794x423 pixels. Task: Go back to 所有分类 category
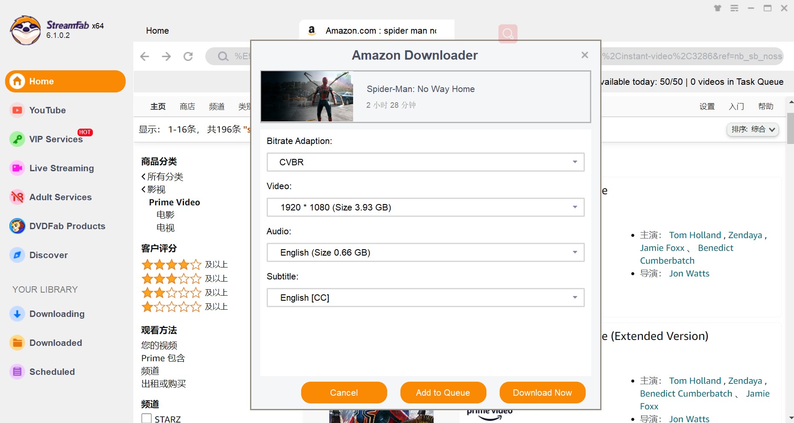point(162,177)
